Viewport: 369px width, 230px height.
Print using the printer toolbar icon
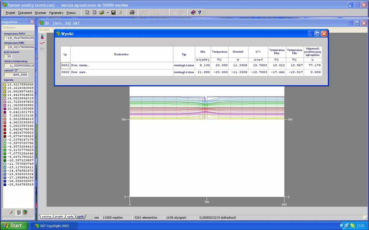(132, 13)
